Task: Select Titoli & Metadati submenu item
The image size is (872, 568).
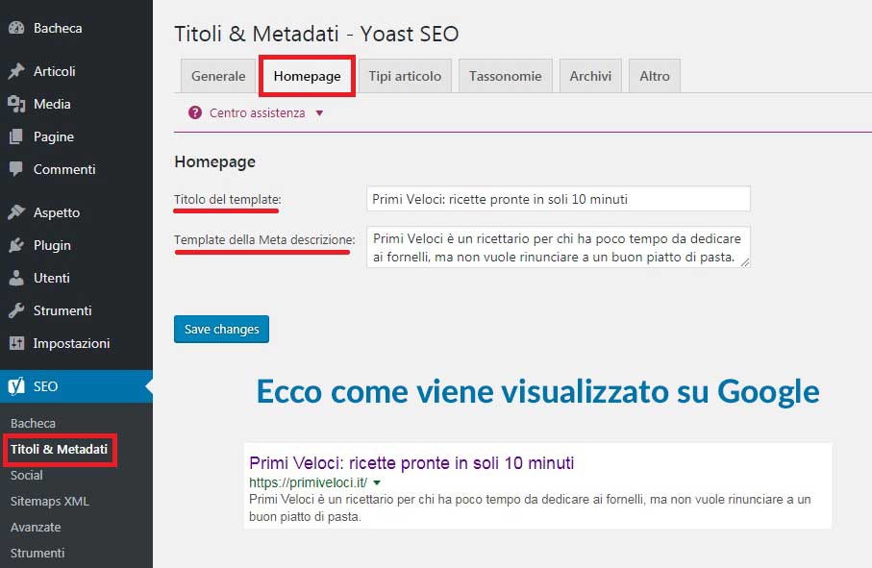Action: (x=59, y=449)
